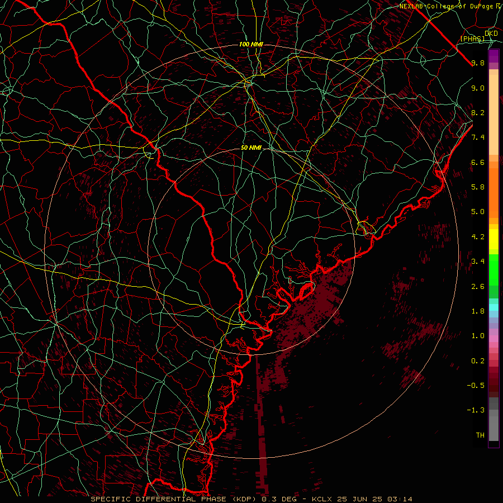Screen dimensions: 503x503
Task: Select the pink segment of the color bar
Action: 493,339
